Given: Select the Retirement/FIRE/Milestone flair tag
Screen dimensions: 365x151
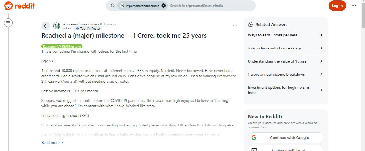Looking at the screenshot, I should (x=62, y=46).
